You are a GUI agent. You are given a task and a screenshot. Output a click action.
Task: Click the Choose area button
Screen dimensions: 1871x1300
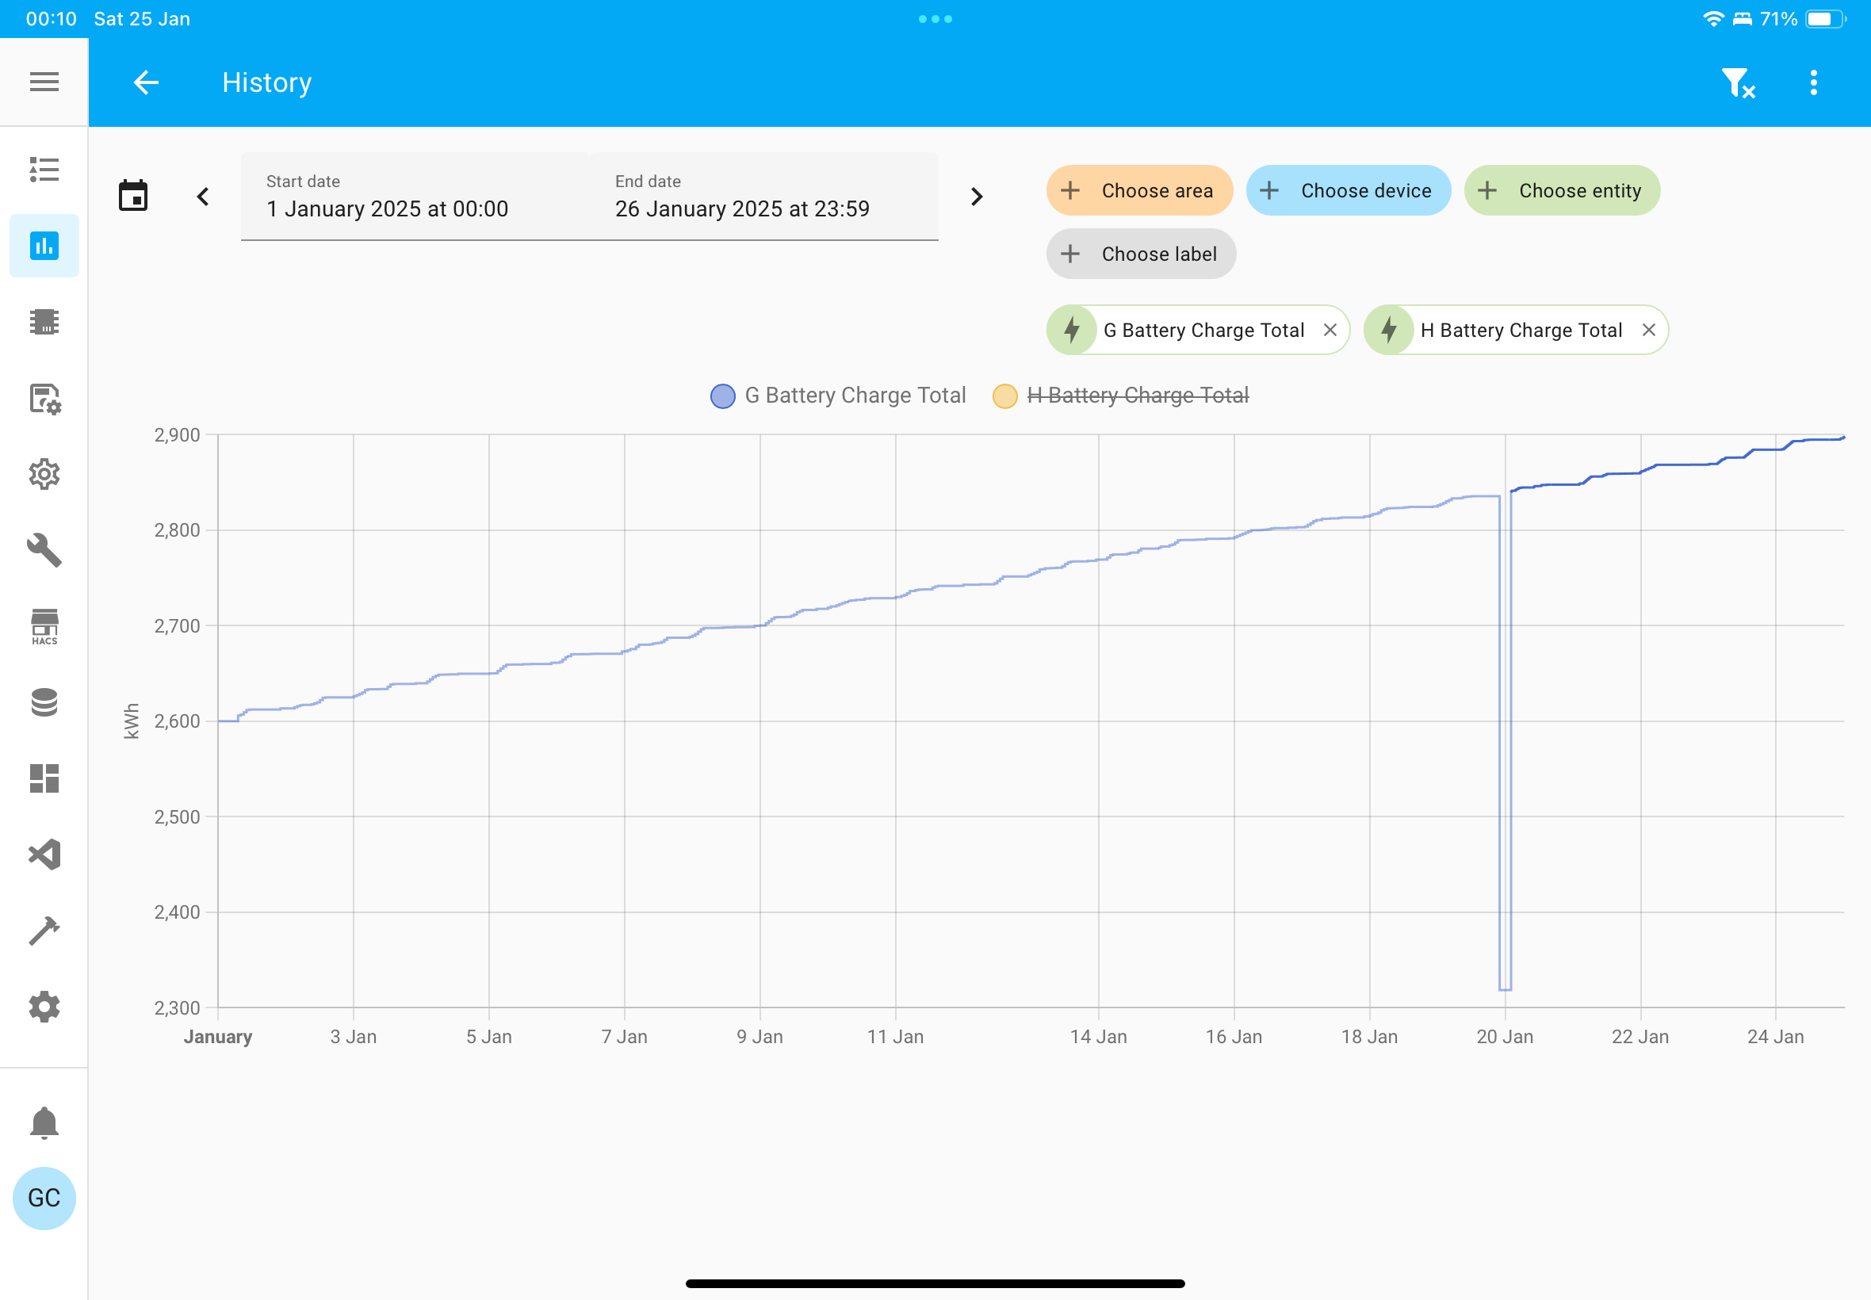coord(1139,190)
